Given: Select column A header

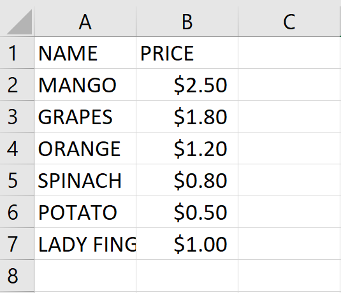Looking at the screenshot, I should pos(85,21).
